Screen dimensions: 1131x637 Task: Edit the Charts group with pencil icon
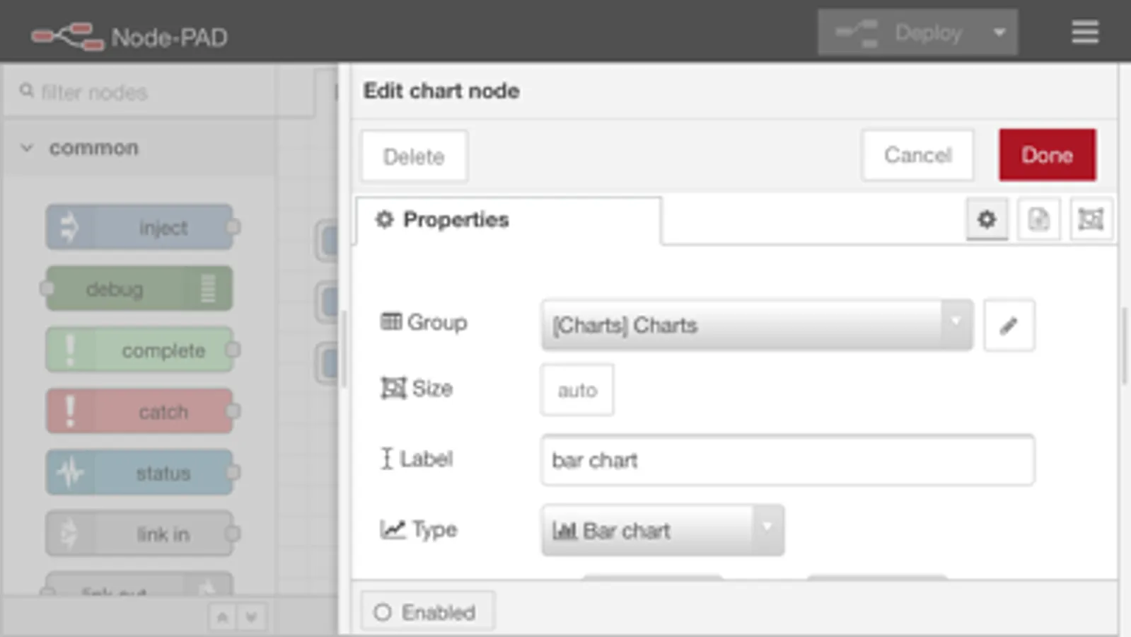[1009, 326]
